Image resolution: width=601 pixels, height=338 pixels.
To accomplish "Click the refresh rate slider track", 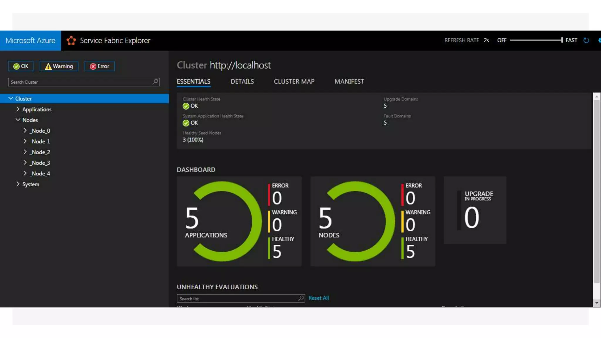I will (536, 40).
